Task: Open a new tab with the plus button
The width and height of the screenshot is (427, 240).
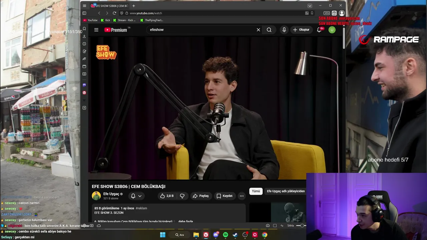Action: coord(133,6)
